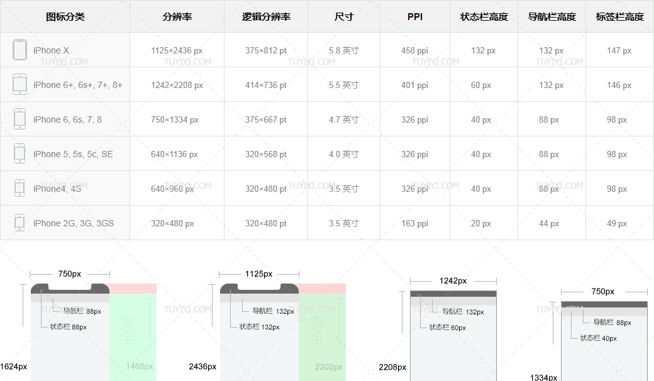Click the row name 'iPhone X'
The width and height of the screenshot is (654, 381).
(x=52, y=50)
